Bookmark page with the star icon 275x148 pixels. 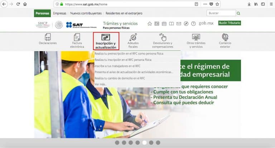[217, 4]
